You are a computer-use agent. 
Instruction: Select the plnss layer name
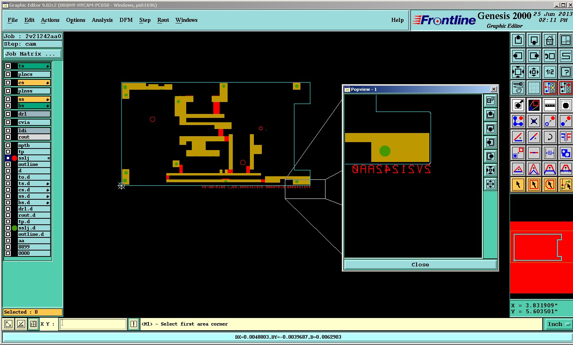34,91
